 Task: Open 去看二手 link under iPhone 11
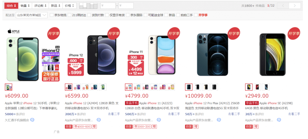[x=174, y=114]
